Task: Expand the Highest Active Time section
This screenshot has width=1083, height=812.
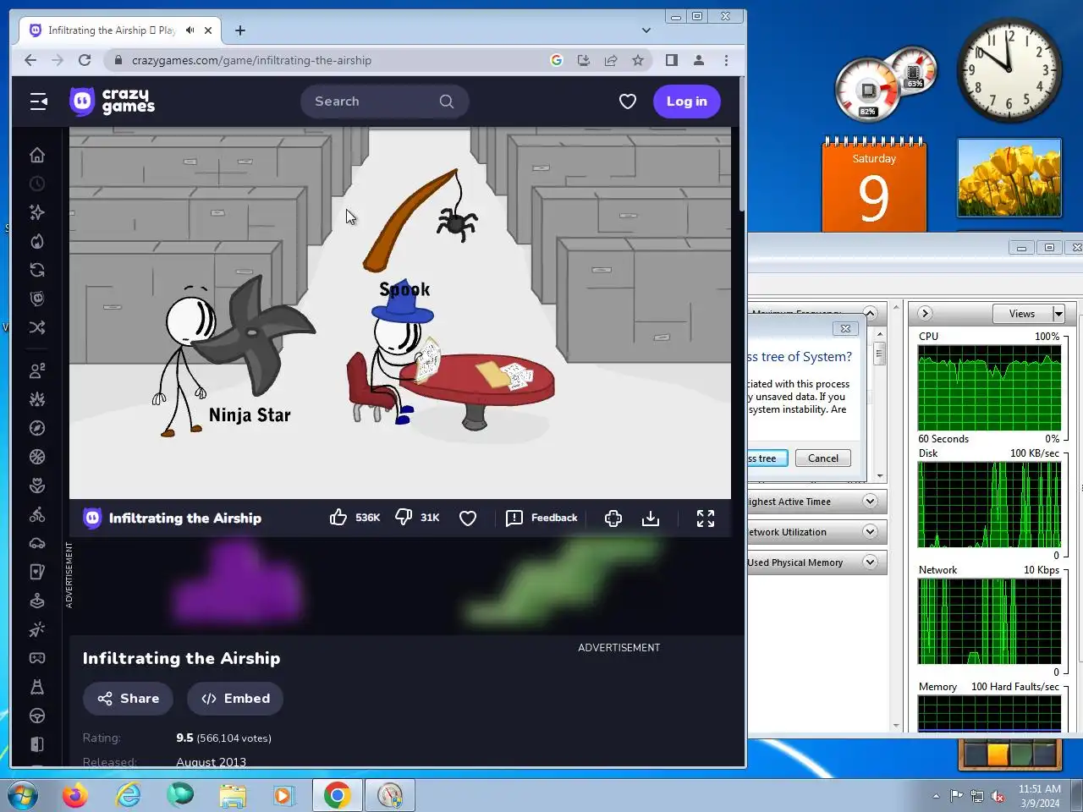Action: coord(870,502)
